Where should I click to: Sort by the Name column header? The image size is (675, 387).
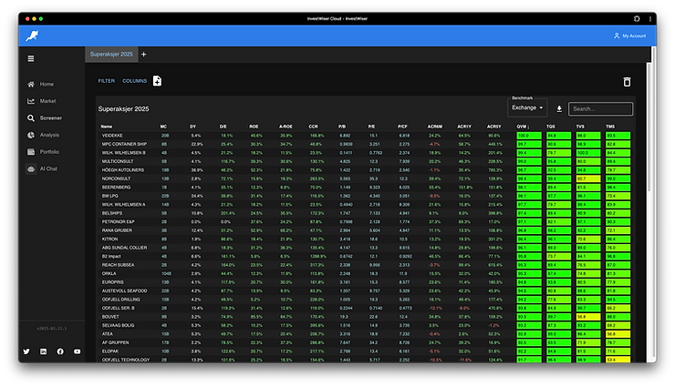tap(107, 127)
